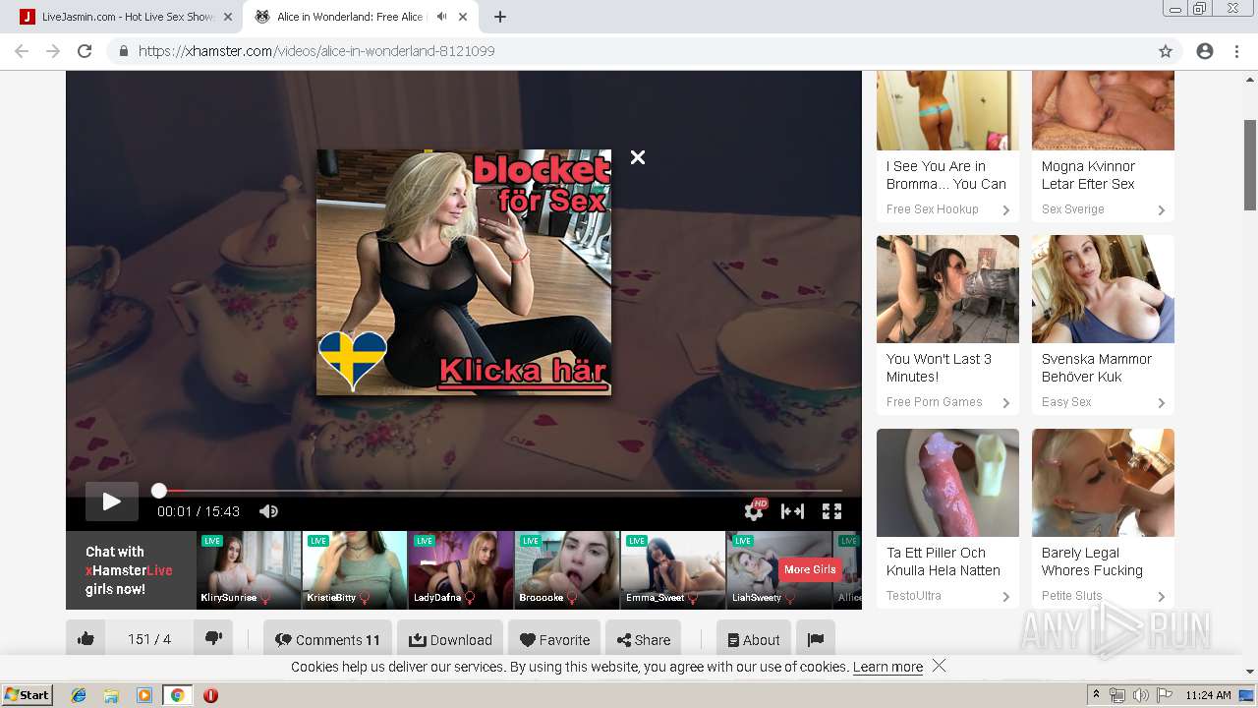Click arrow next to Free Sex Hookup
This screenshot has height=708, width=1258.
tap(1005, 210)
